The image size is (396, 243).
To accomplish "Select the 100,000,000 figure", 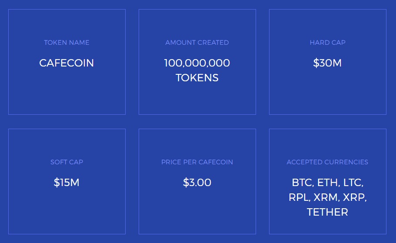I will click(x=197, y=63).
